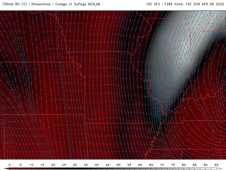
Task: Click the "65" label on the color scale
Action: point(151,165)
